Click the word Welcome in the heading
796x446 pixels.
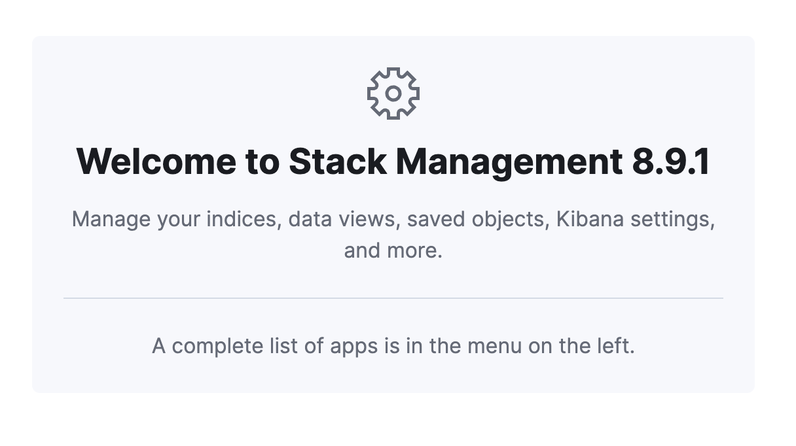click(158, 161)
